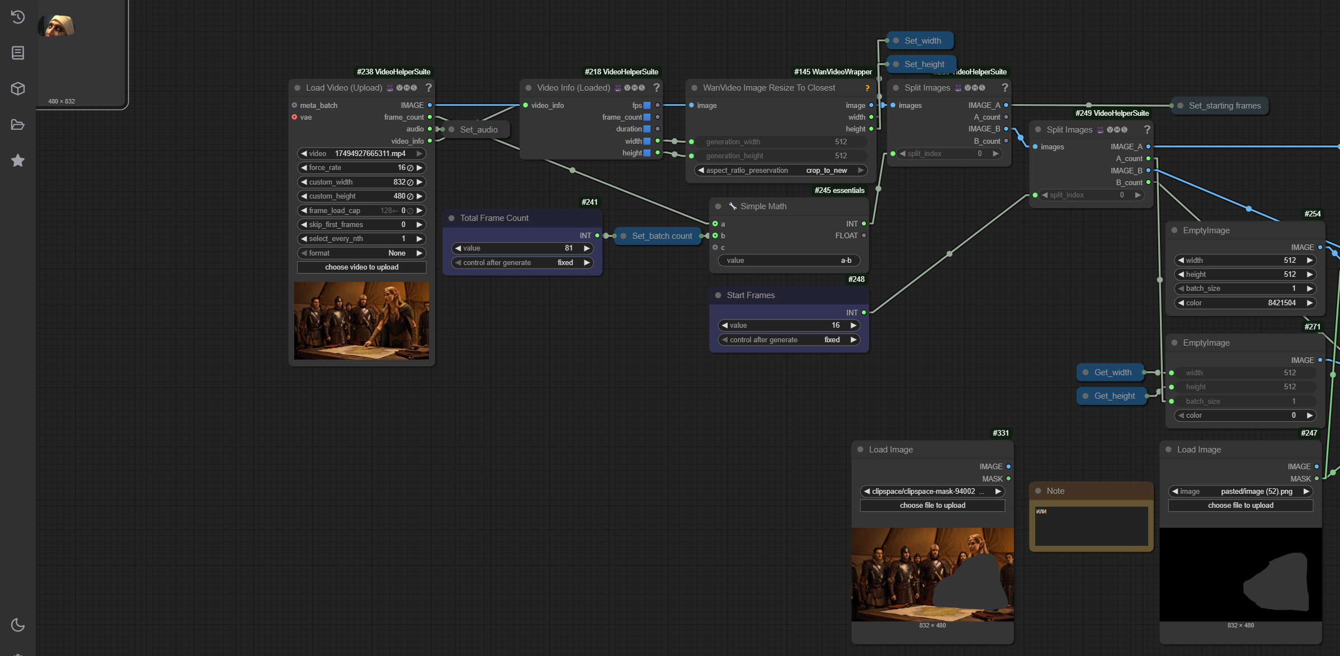Open the queue list sidebar icon
The height and width of the screenshot is (656, 1340).
click(18, 53)
